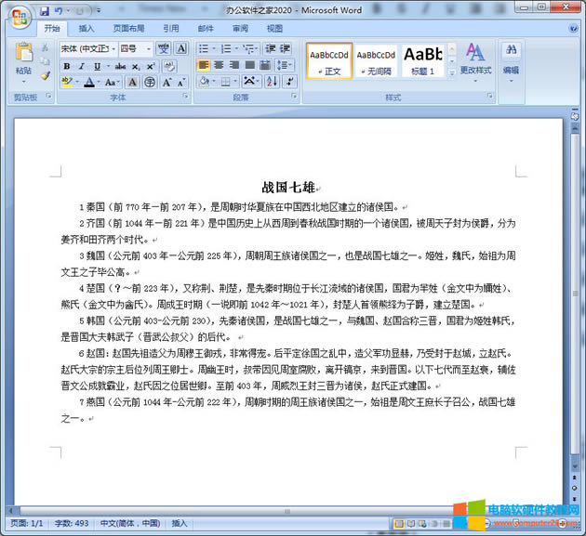Click the Clear Formatting eraser icon

[x=169, y=67]
